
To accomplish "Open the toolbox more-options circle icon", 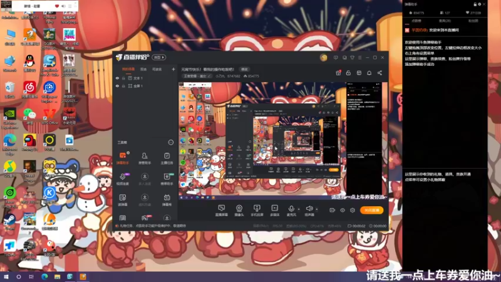I will point(171,142).
